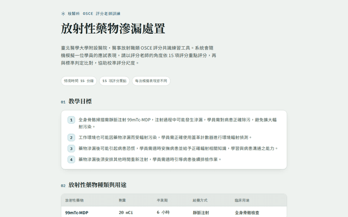Click the 給藥方式 column header
348x217 pixels.
[200, 200]
